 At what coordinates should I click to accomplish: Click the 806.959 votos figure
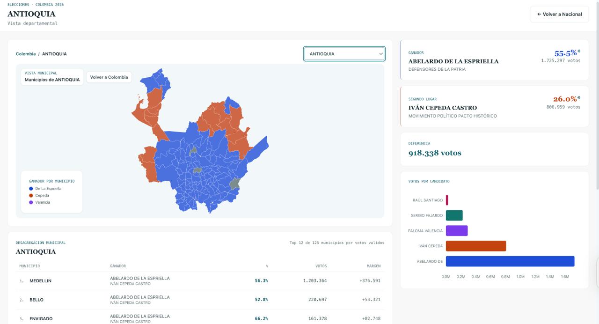[563, 107]
